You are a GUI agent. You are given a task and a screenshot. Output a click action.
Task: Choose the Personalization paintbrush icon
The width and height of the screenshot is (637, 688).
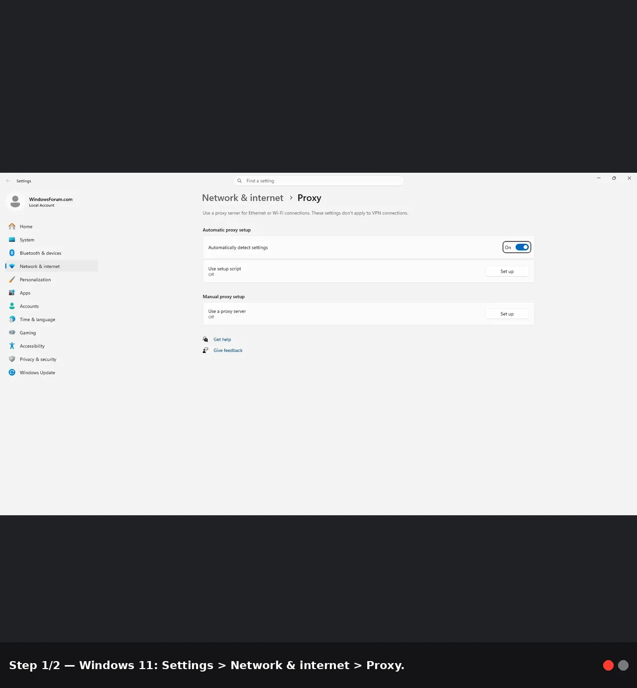click(x=12, y=280)
